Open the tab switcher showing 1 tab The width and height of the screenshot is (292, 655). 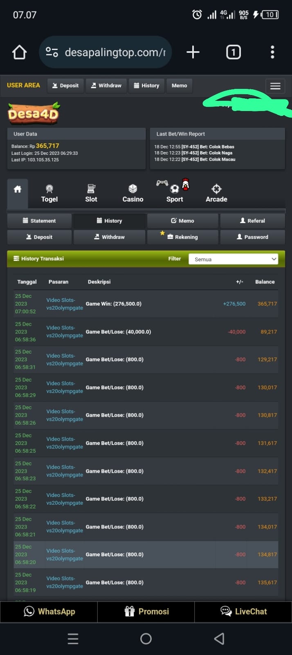click(233, 52)
